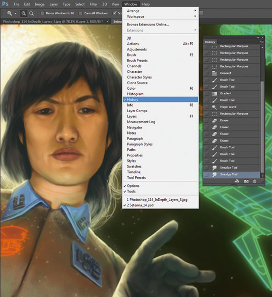Screen dimensions: 272x297
Task: Choose Tool Presets in Window menu
Action: pos(160,178)
